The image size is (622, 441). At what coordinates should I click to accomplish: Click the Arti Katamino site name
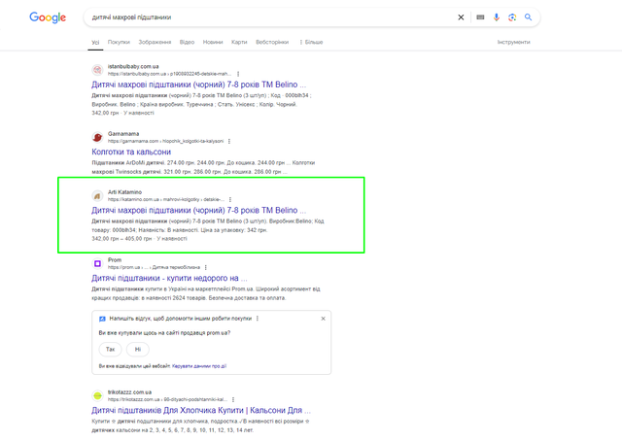tap(124, 192)
